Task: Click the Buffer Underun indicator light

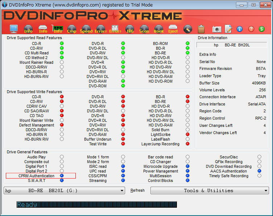Action: tap(123, 139)
